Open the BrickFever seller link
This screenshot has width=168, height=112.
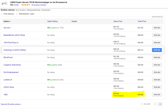(x=8, y=57)
